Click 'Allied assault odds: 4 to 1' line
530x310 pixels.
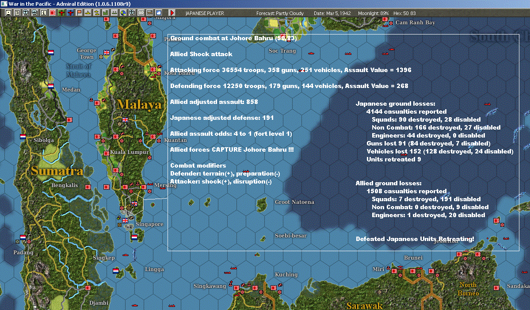tap(231, 134)
